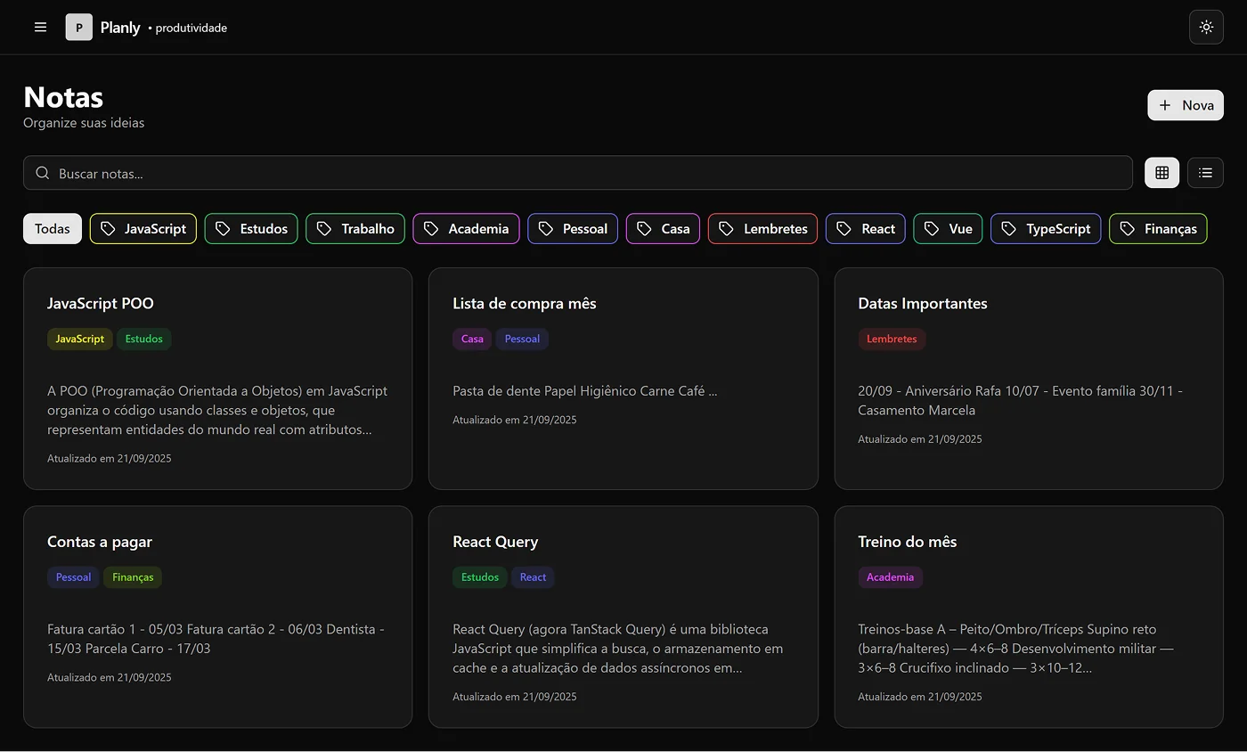Create a note with the Nova button

(1186, 105)
